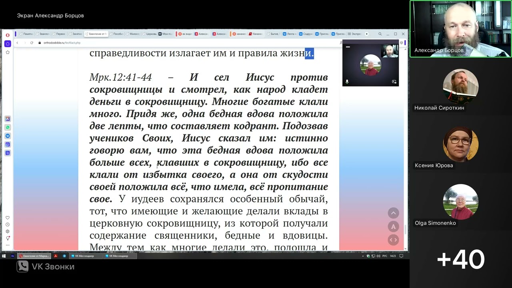Image resolution: width=512 pixels, height=288 pixels.
Task: Open bookmarks heart icon in sidebar
Action: click(8, 218)
